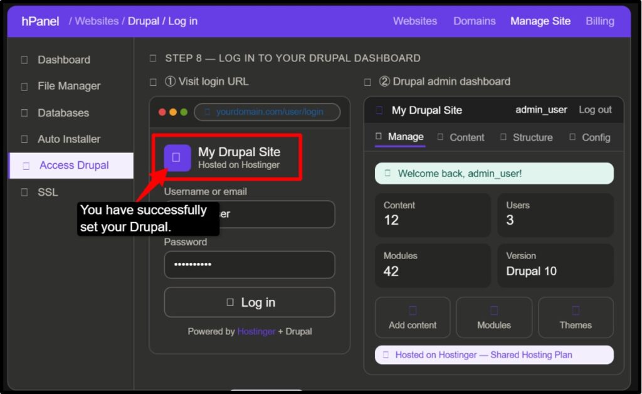Click the Drupal breadcrumb link
This screenshot has height=394, width=642.
click(x=144, y=21)
